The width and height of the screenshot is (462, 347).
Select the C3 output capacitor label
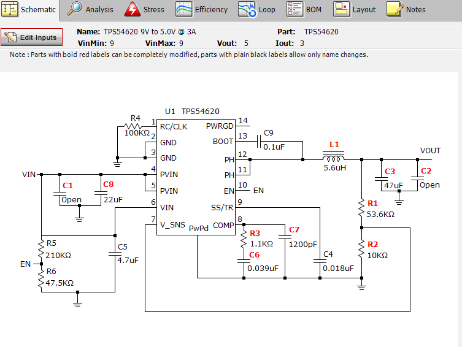click(390, 171)
